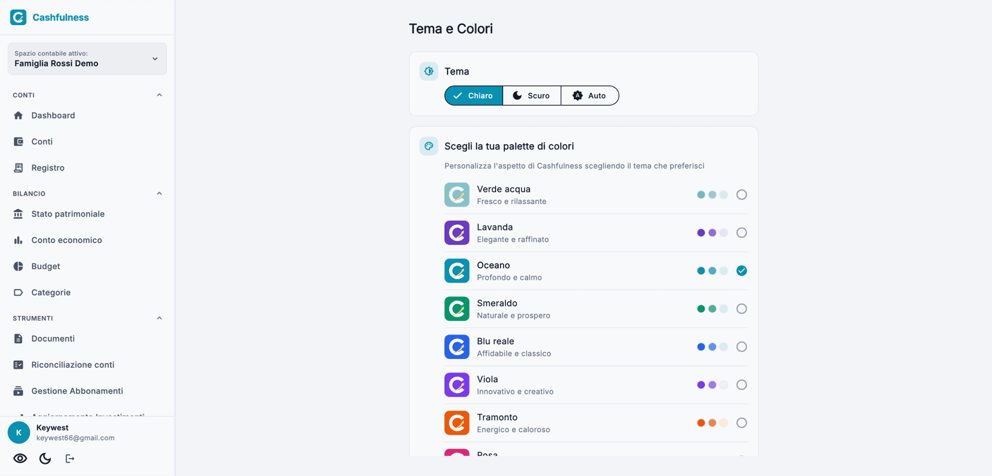Click the Viola theme logo icon
992x476 pixels.
pos(457,385)
